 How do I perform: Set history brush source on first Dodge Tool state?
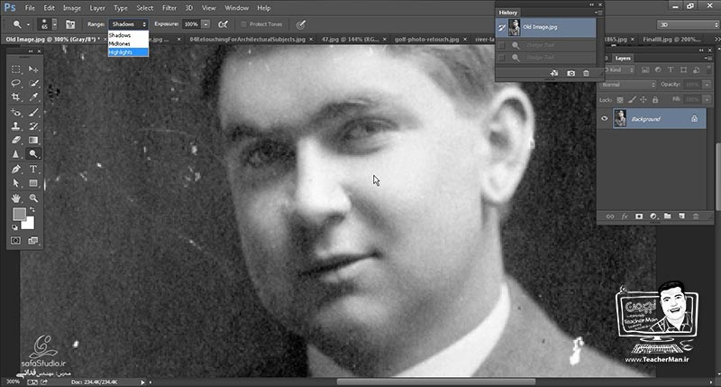[x=502, y=45]
